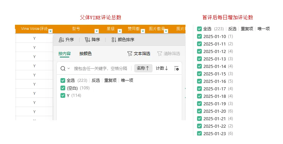The image size is (283, 144).
Task: Uncheck the 2025-01-12 date checkbox
Action: [x=199, y=51]
